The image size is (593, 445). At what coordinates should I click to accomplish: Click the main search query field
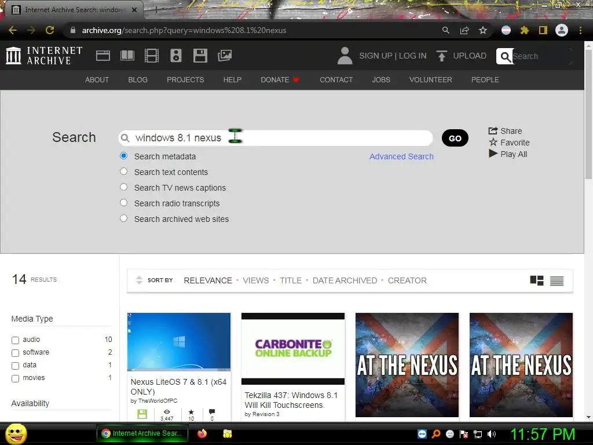276,138
